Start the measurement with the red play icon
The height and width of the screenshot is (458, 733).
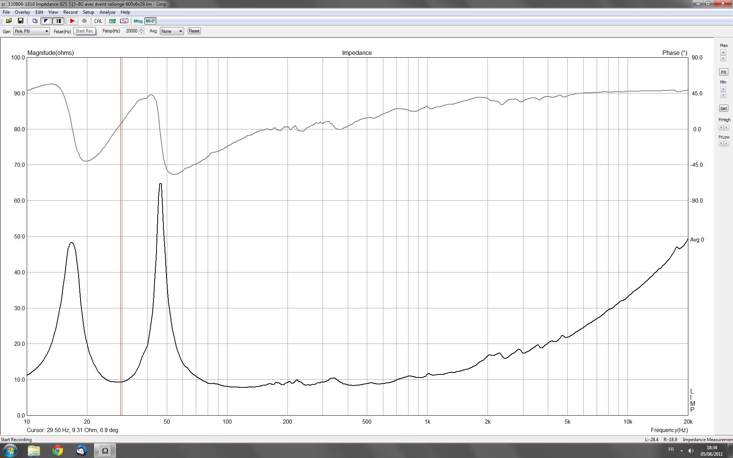point(72,21)
